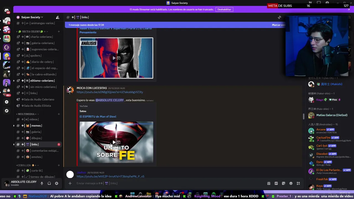This screenshot has height=199, width=354.
Task: Open galeria-celeriana channel
Action: coord(38,43)
